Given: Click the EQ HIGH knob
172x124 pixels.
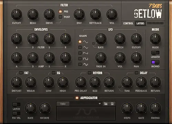Looking at the screenshot, I should [x=63, y=82].
